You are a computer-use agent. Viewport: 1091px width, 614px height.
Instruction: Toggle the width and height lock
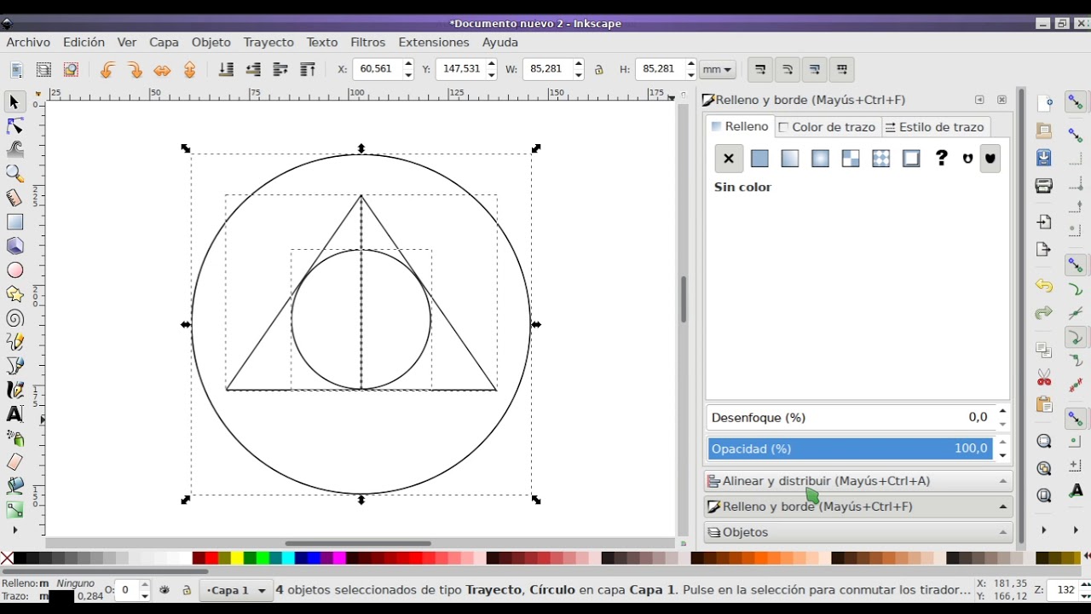599,70
